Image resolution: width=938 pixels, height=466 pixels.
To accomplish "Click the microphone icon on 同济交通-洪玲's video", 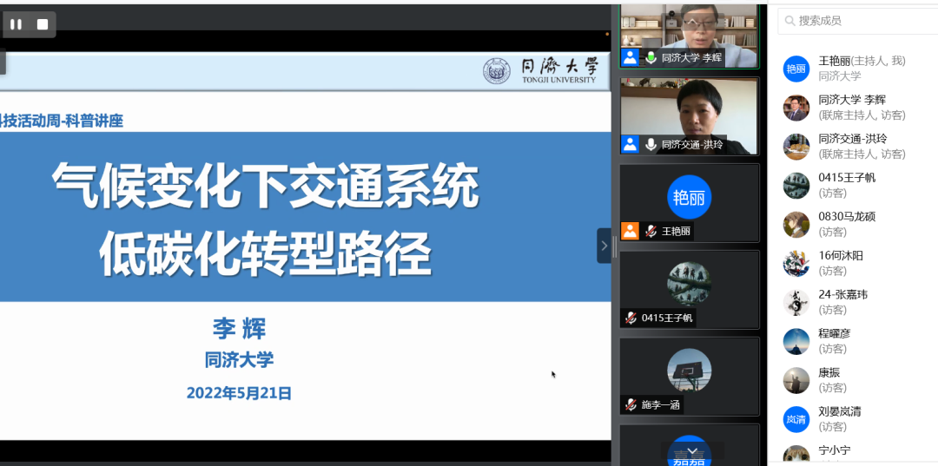I will click(x=651, y=144).
